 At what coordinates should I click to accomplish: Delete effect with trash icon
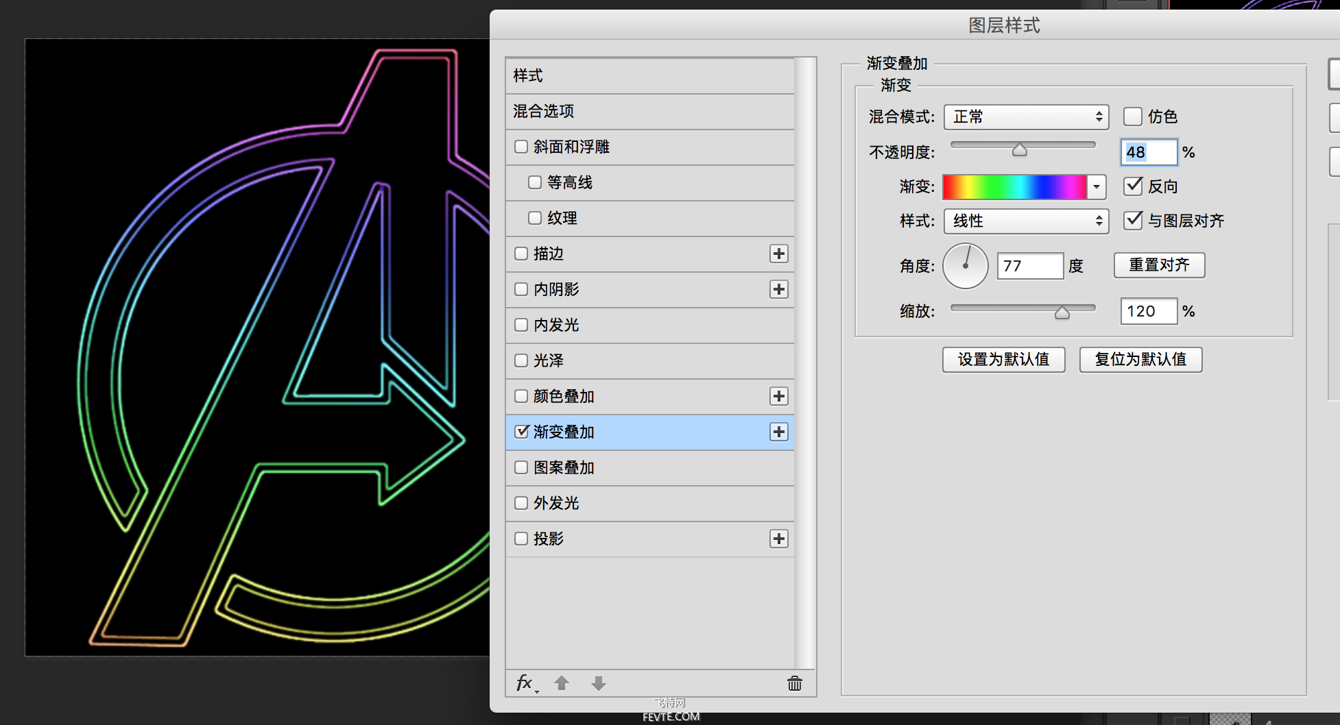pyautogui.click(x=795, y=683)
